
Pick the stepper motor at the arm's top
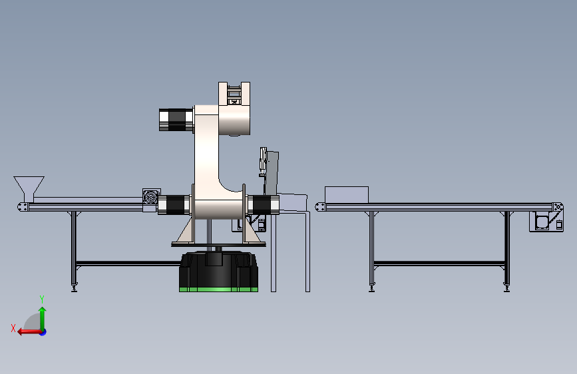coord(176,120)
